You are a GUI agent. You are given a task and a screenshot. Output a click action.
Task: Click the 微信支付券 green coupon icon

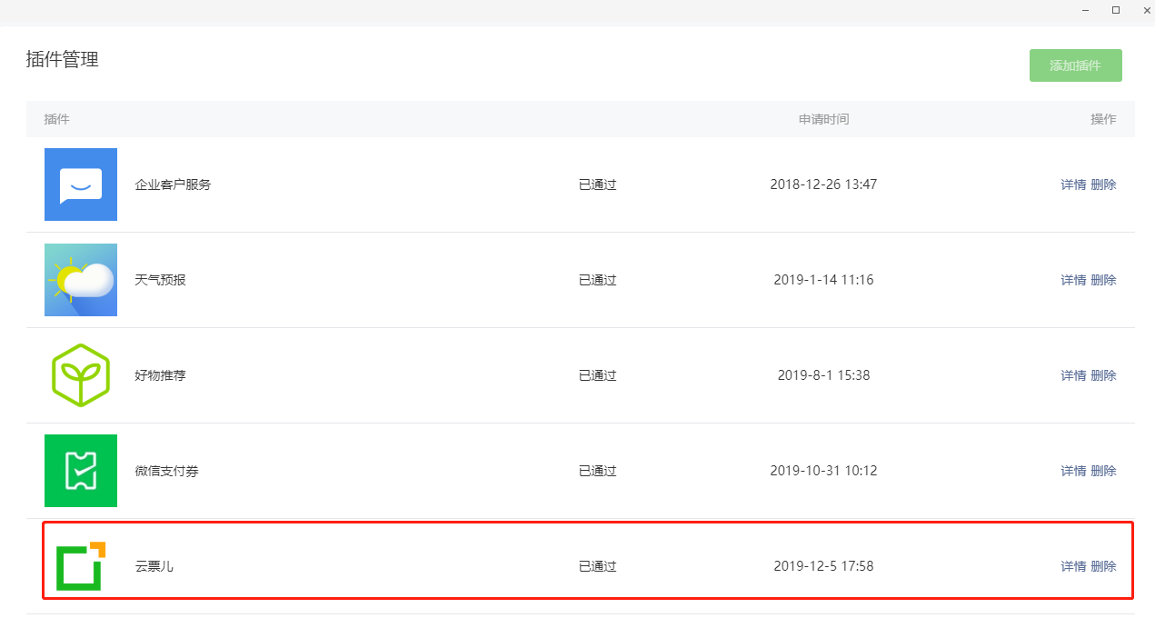81,471
